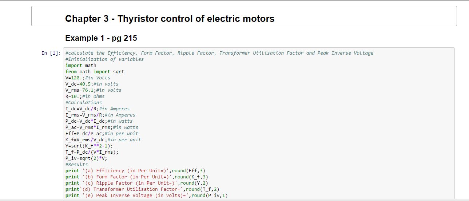Click the R=10 ohms line
The image size is (469, 201).
(85, 96)
